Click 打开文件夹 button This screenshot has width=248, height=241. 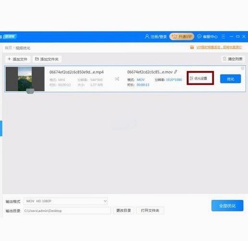click(150, 211)
